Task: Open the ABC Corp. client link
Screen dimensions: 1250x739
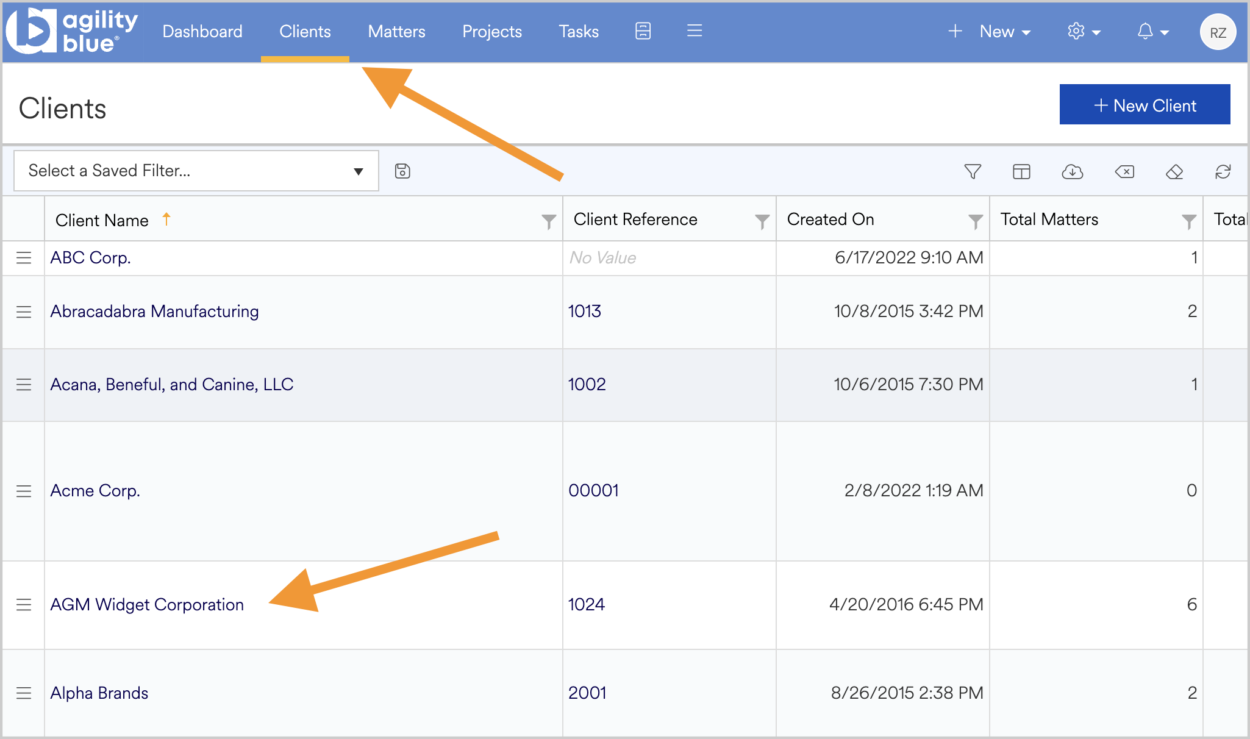Action: pos(90,258)
